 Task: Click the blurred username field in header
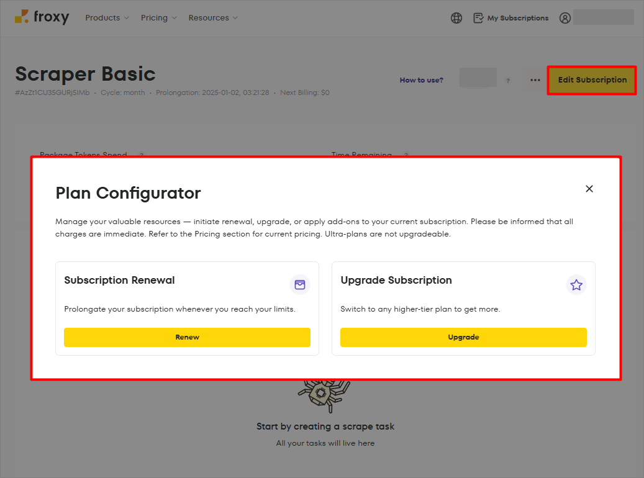click(x=604, y=17)
